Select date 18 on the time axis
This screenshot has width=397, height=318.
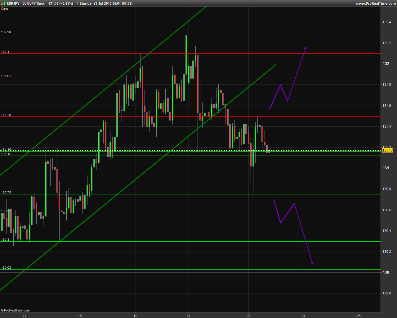pos(80,316)
